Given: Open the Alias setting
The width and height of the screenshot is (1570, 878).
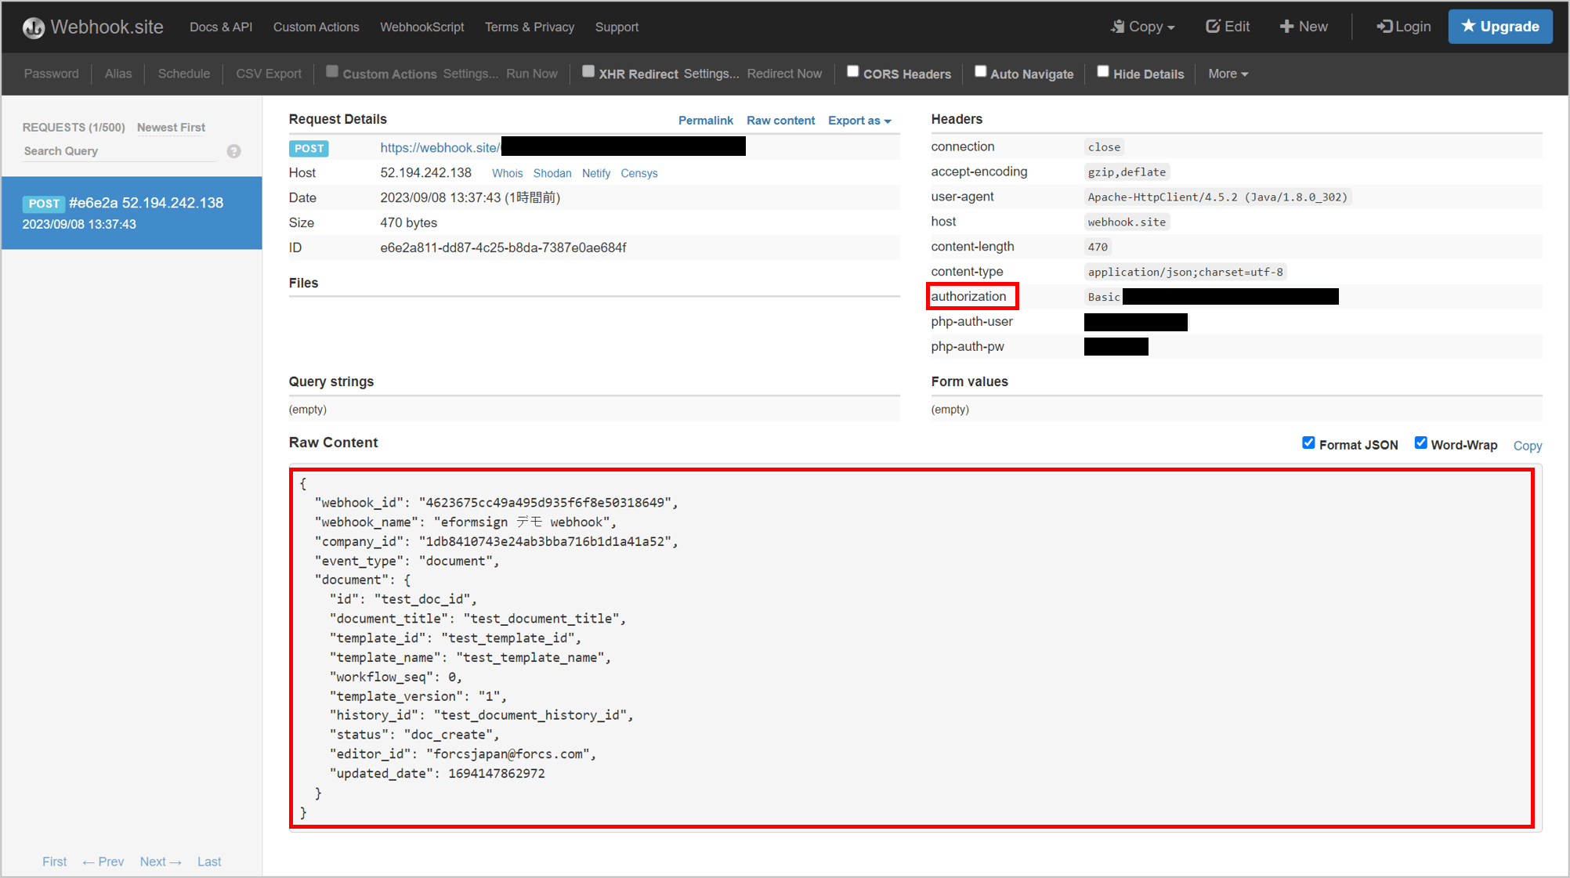Looking at the screenshot, I should pos(118,74).
